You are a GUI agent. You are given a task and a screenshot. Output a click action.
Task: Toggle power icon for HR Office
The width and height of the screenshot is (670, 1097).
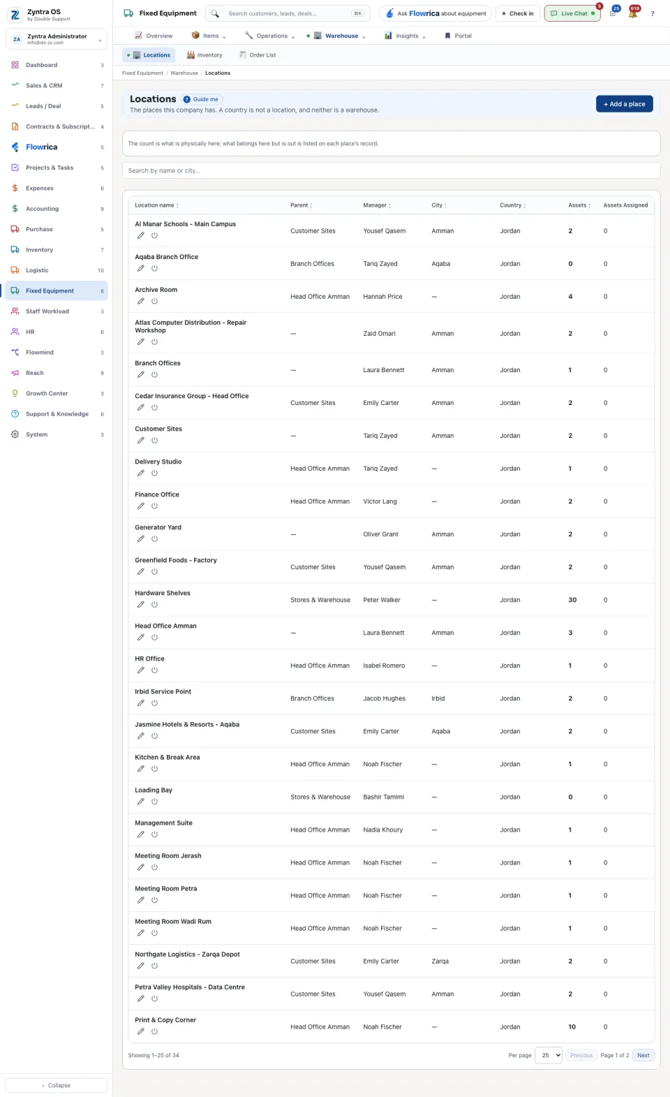[x=154, y=670]
